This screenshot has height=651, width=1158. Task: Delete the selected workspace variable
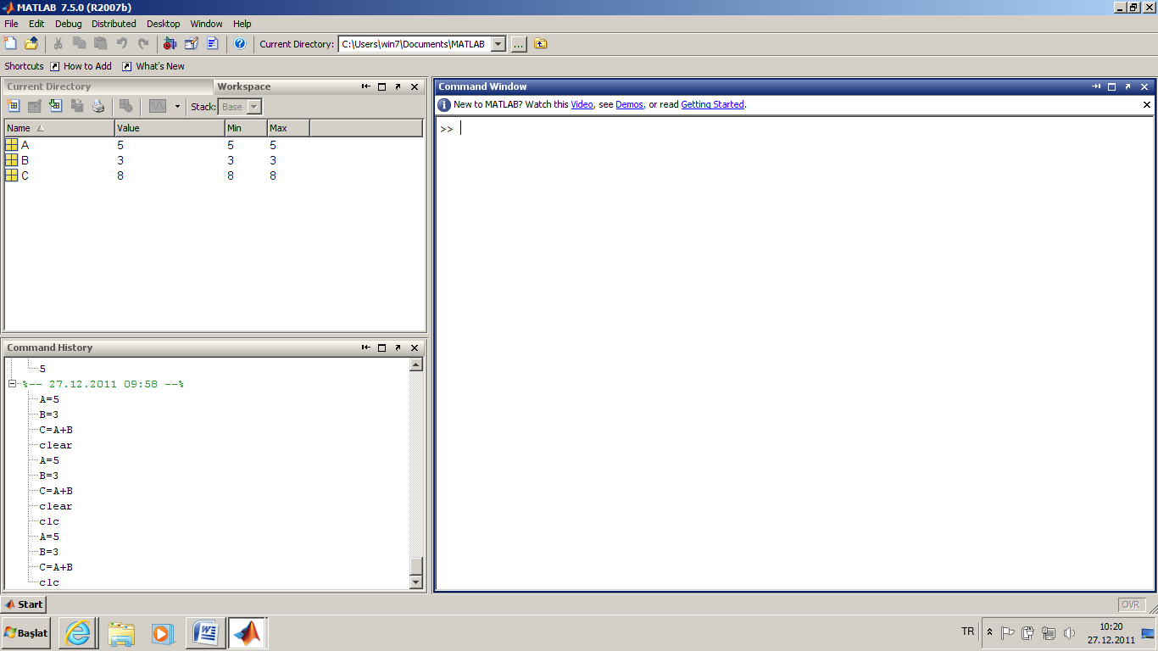pos(125,106)
